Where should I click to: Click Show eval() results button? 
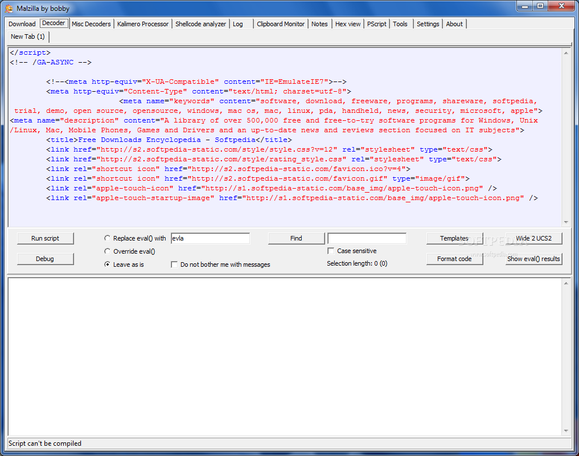pos(533,259)
